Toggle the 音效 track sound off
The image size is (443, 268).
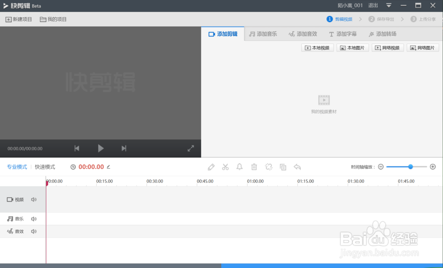pyautogui.click(x=34, y=231)
